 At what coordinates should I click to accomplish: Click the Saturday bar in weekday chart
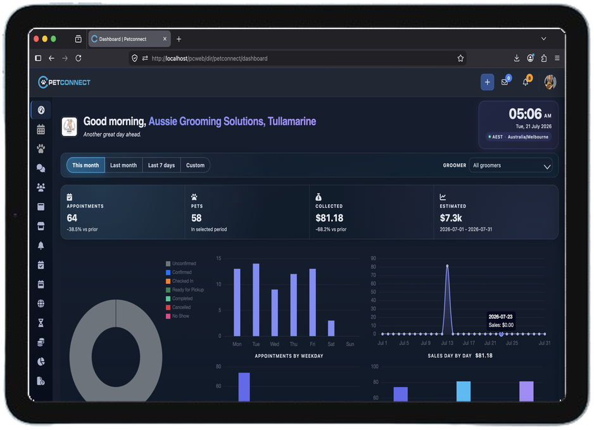tap(331, 328)
